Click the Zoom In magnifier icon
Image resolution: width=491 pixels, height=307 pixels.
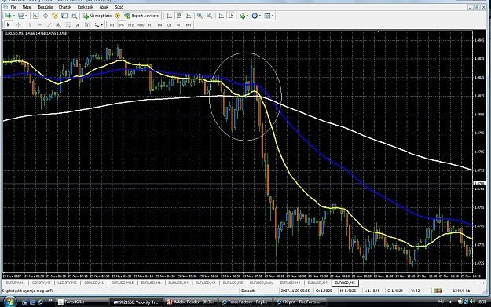[x=200, y=16]
